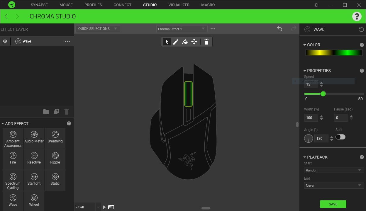Open Chroma Effect 1 dropdown
Viewport: 366px width, 211px height.
(182, 29)
